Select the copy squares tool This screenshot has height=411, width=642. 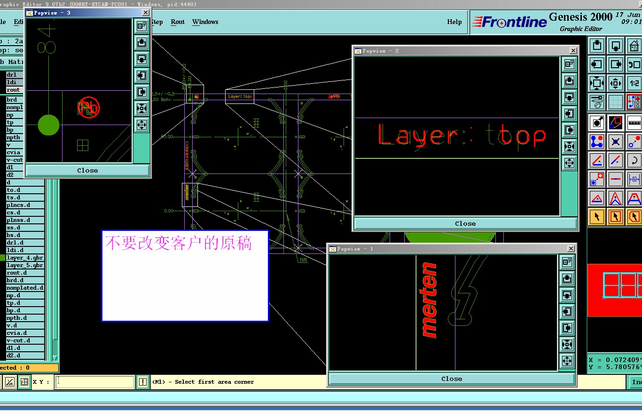(597, 179)
